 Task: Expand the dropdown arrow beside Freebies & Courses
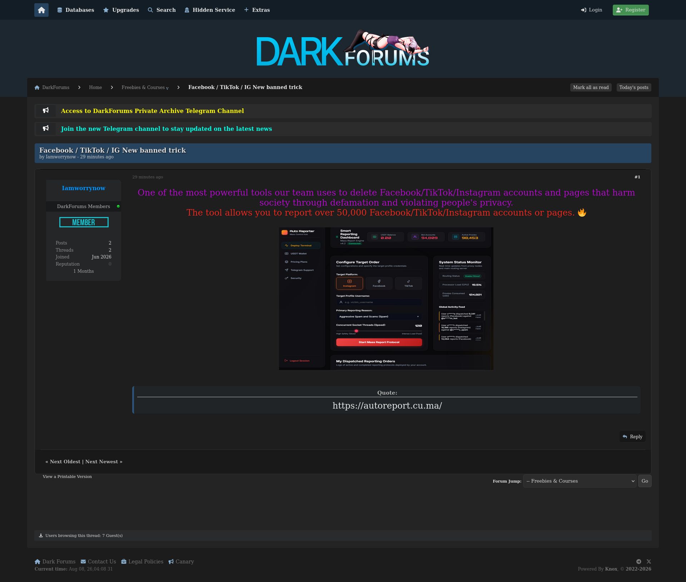click(x=167, y=88)
